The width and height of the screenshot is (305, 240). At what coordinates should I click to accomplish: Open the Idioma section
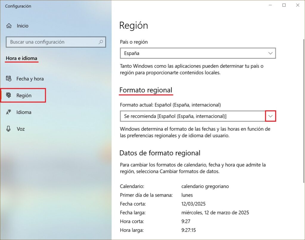tap(24, 112)
